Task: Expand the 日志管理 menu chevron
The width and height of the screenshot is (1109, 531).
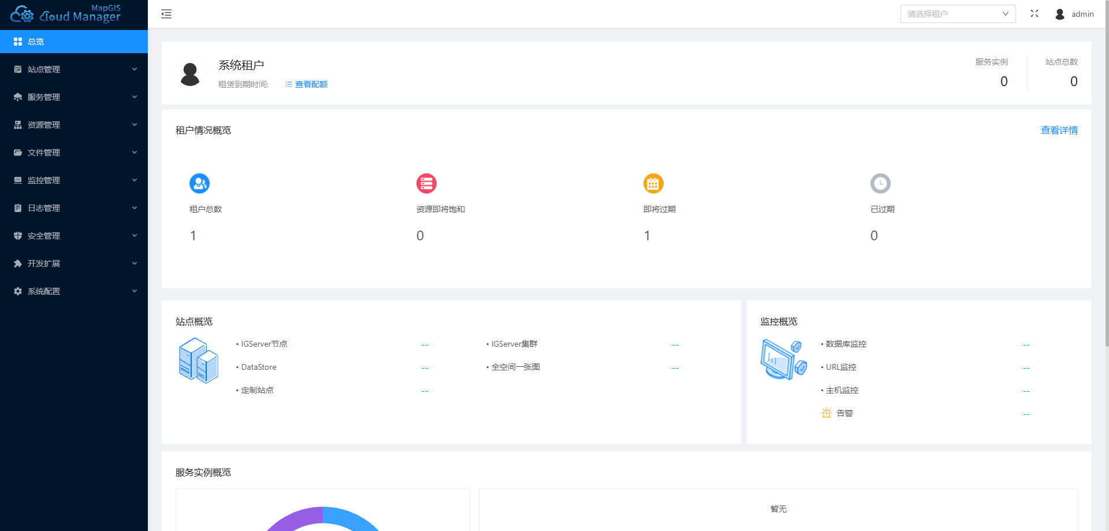Action: pos(135,207)
